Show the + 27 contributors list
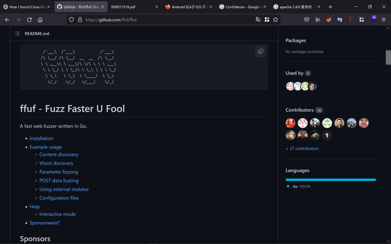The height and width of the screenshot is (244, 391). click(x=302, y=148)
